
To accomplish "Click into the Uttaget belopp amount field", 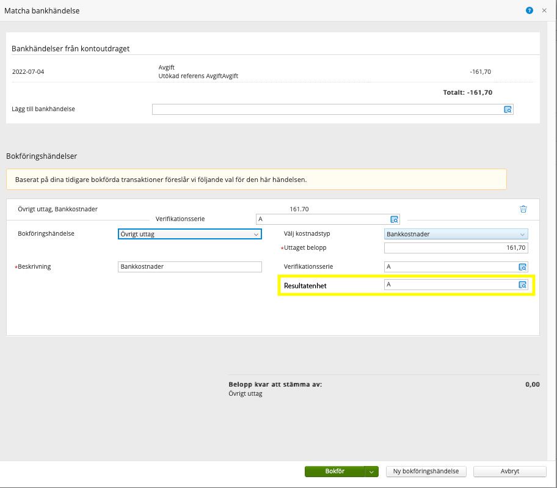I will (456, 247).
